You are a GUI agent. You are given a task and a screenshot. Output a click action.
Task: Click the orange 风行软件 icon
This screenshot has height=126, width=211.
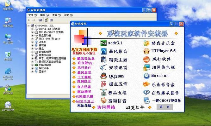click(146, 60)
